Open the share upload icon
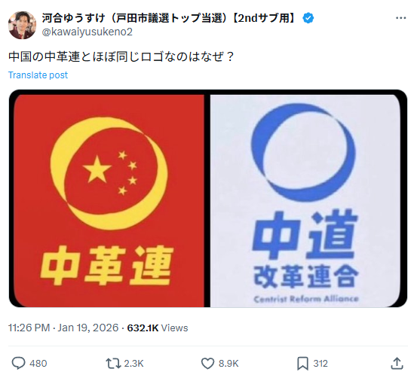 (x=397, y=363)
